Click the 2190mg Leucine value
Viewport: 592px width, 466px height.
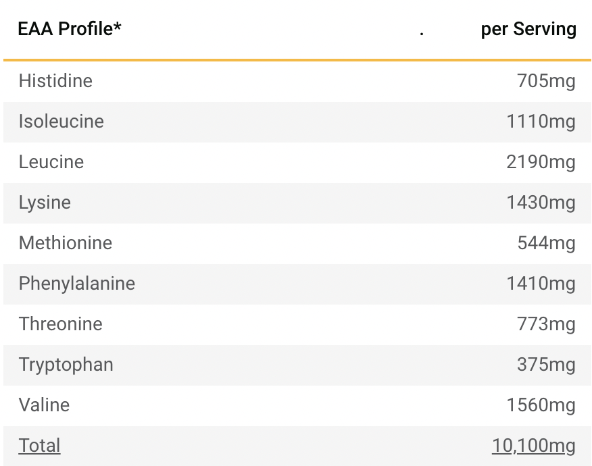click(541, 162)
